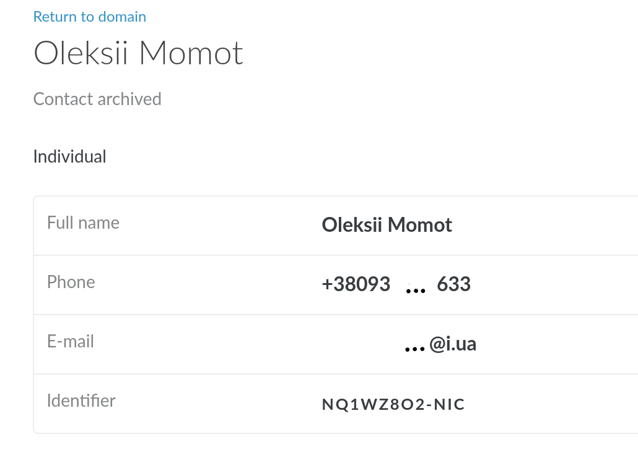Image resolution: width=638 pixels, height=450 pixels.
Task: Click the +38093 phone prefix
Action: click(x=356, y=284)
